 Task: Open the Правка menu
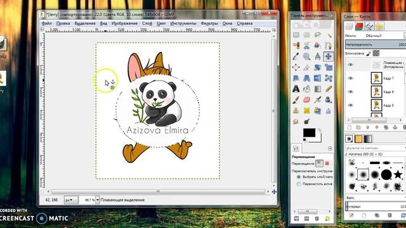click(63, 23)
